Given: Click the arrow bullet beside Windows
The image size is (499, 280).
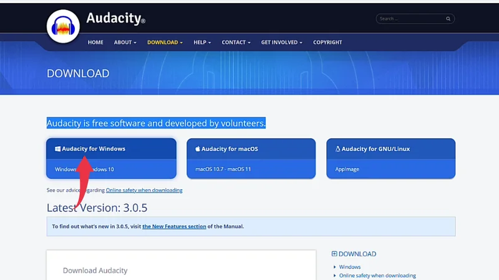Looking at the screenshot, I should pos(335,267).
